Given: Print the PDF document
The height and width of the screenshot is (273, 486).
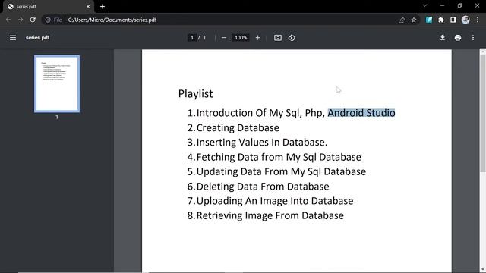Looking at the screenshot, I should tap(458, 38).
